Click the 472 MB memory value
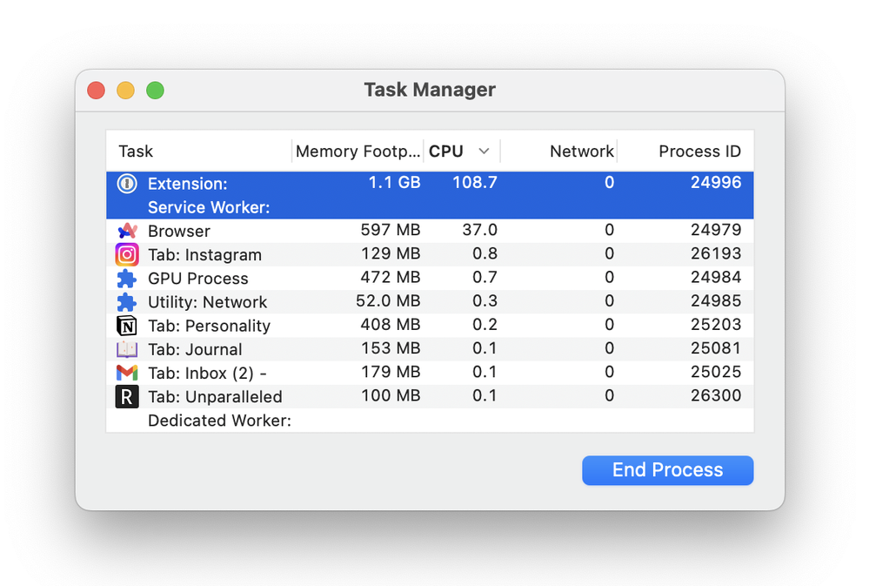The width and height of the screenshot is (869, 586). tap(390, 279)
